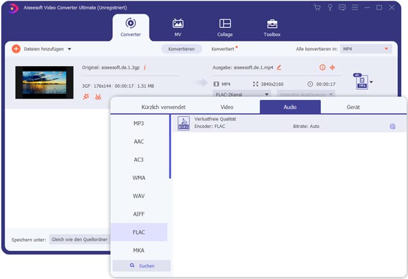The width and height of the screenshot is (408, 279).
Task: Expand the 'Dateien hinzufügen' dropdown arrow
Action: (69, 49)
